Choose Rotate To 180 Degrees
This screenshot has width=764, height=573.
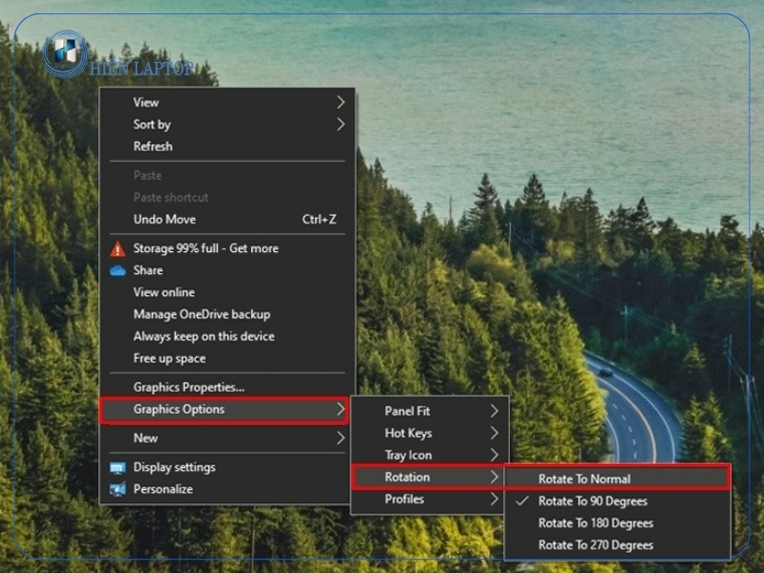point(617,522)
